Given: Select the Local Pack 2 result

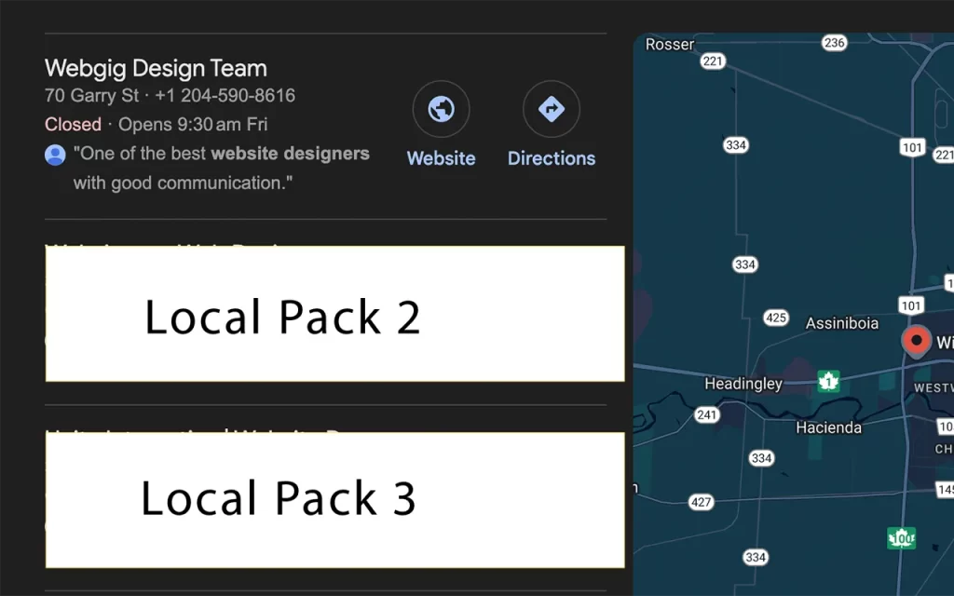Looking at the screenshot, I should (x=334, y=314).
